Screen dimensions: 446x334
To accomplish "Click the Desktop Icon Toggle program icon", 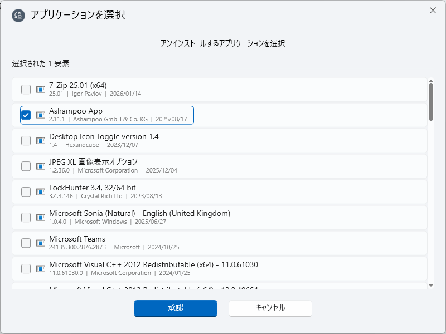I will [40, 141].
